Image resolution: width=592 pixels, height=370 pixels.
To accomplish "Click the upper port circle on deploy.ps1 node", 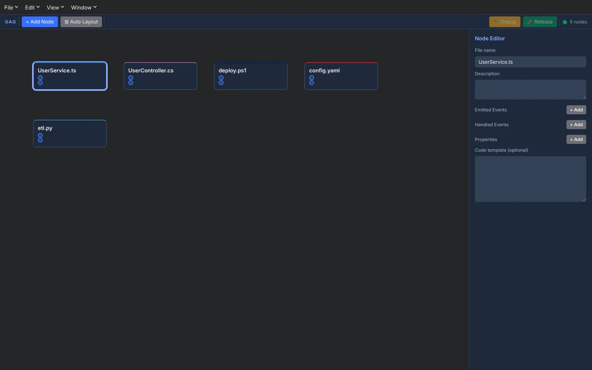I will coord(221,78).
